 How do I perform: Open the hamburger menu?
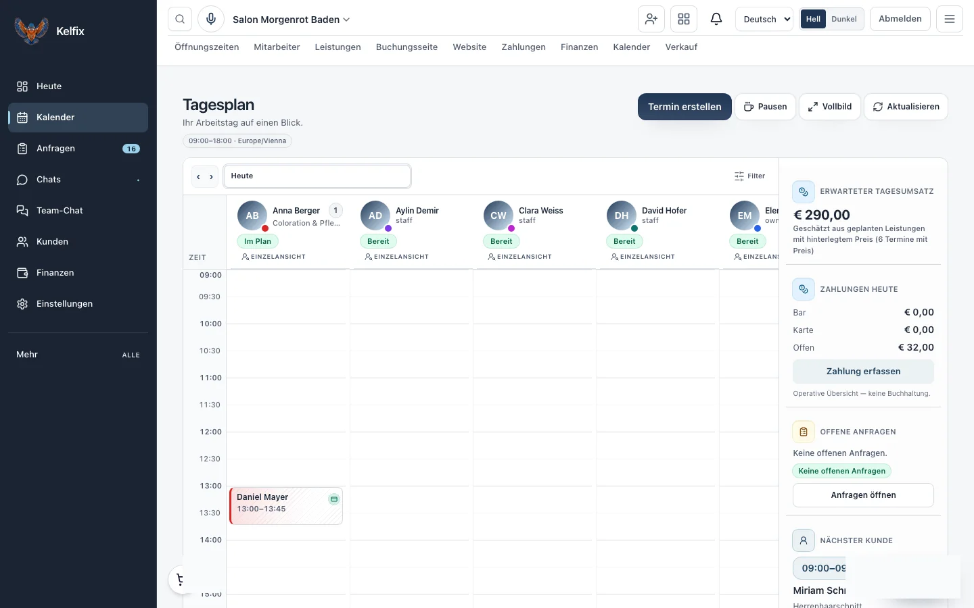950,19
